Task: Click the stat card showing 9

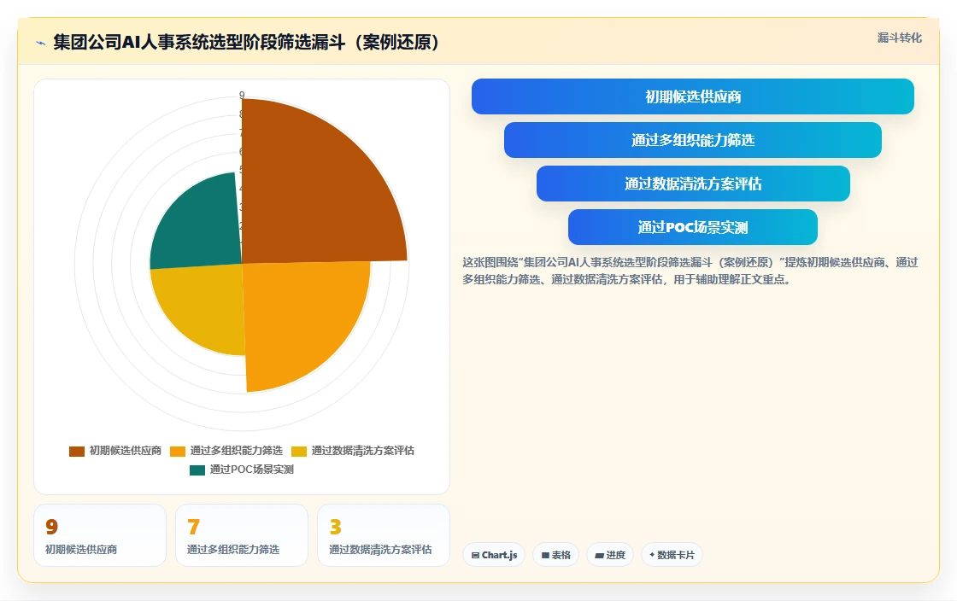Action: click(100, 535)
